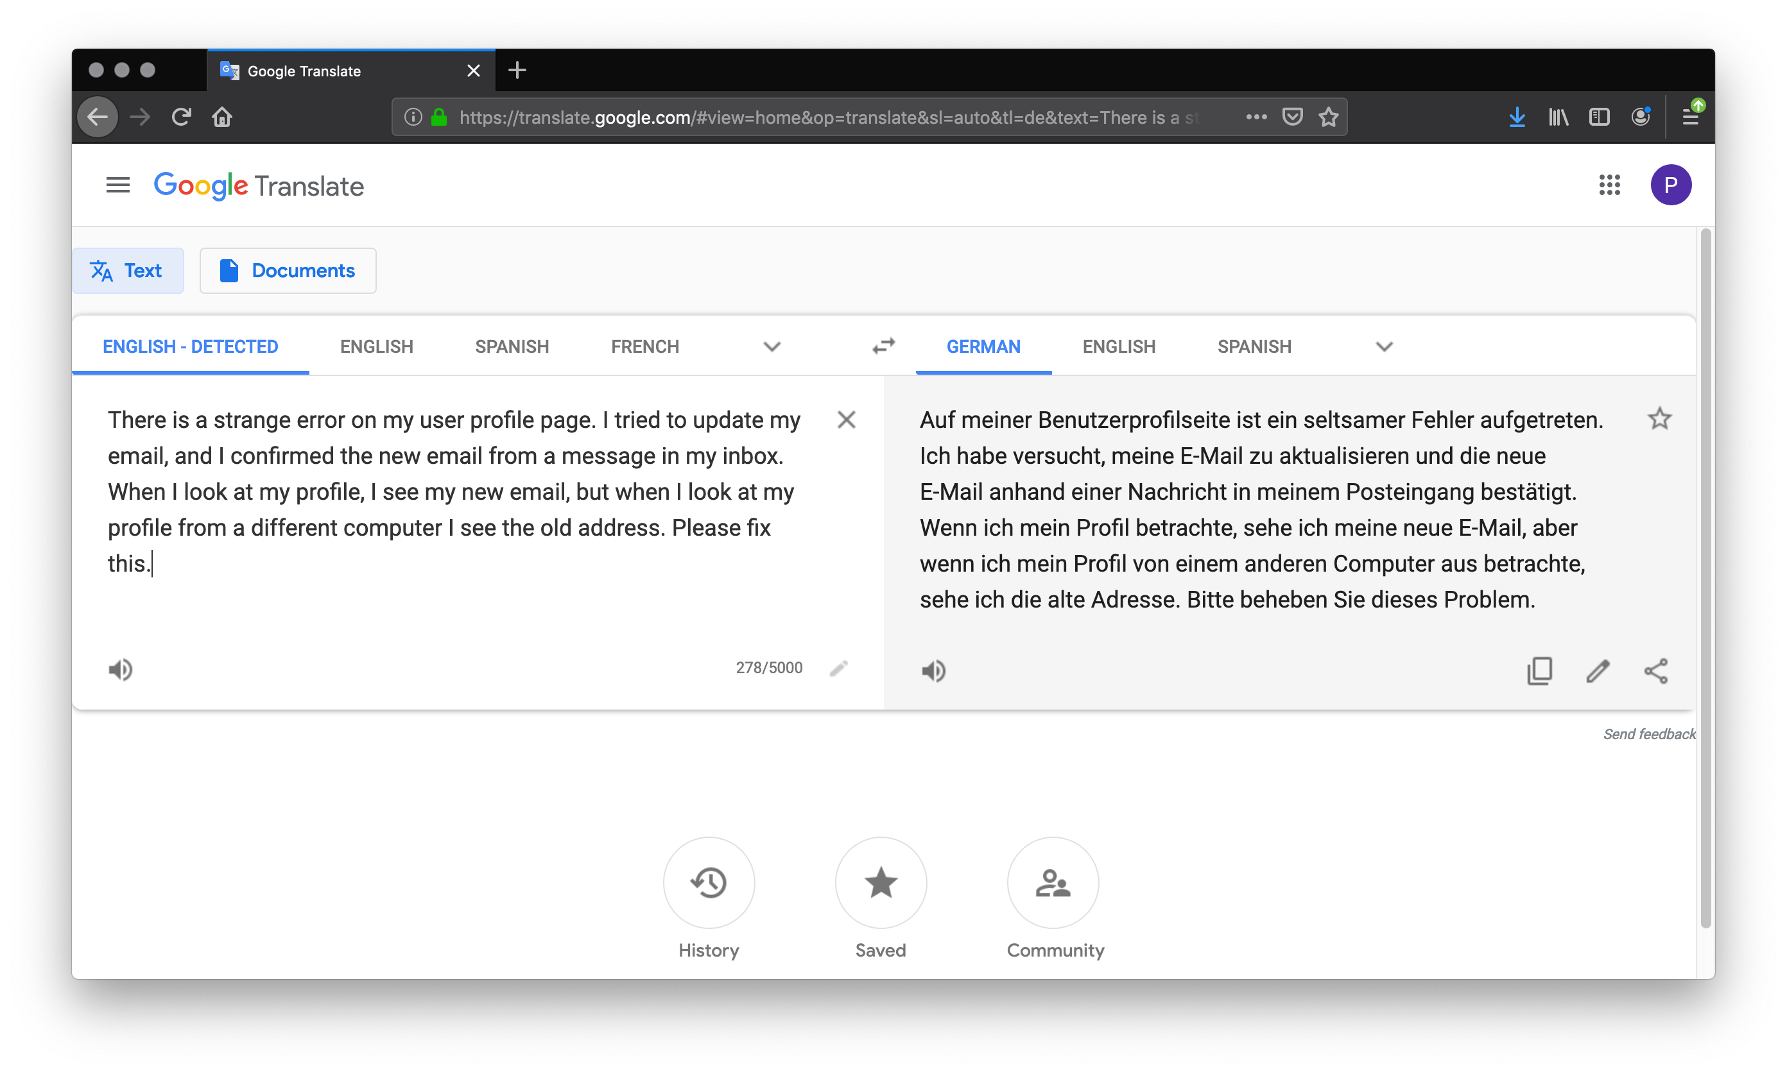This screenshot has height=1074, width=1787.
Task: Suggest an edit to the translation
Action: pos(1598,671)
